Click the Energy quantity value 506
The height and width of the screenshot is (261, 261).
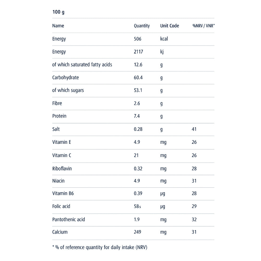click(138, 39)
